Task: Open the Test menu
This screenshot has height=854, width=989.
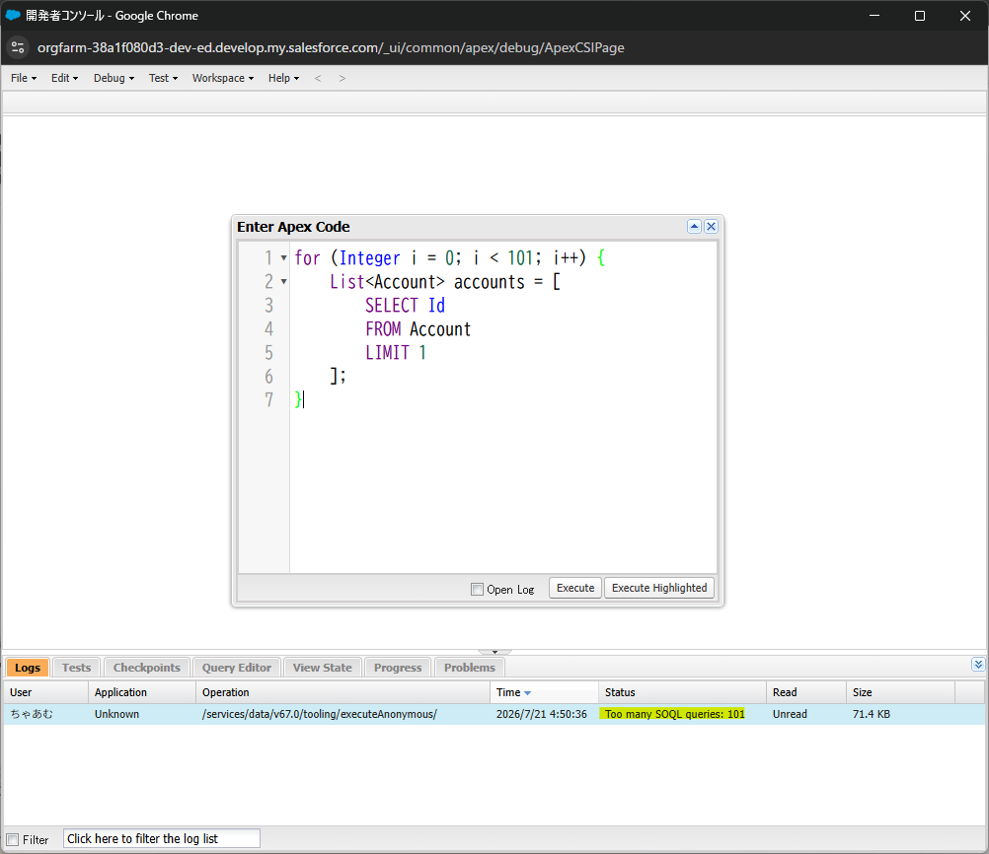Action: coord(163,78)
